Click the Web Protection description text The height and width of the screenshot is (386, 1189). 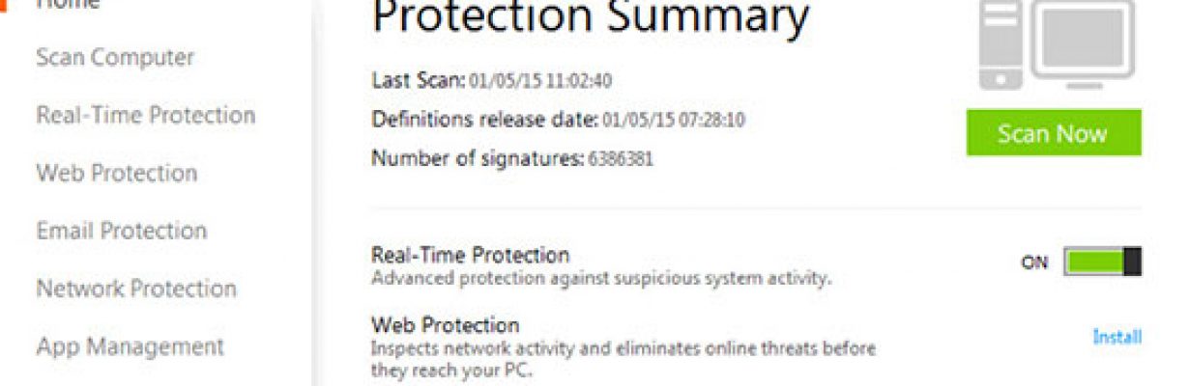[x=623, y=358]
